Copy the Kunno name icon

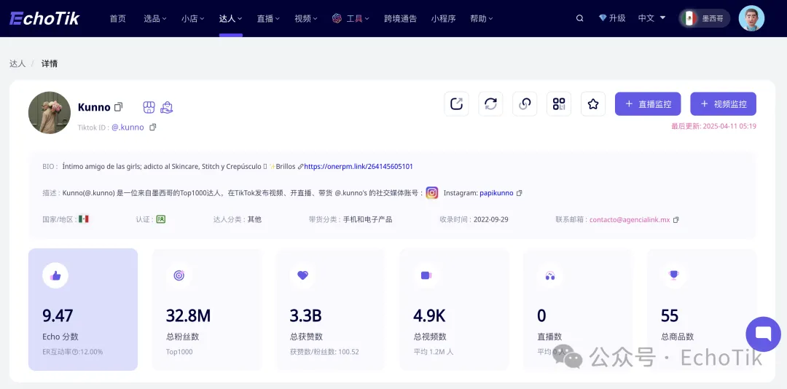(x=119, y=107)
